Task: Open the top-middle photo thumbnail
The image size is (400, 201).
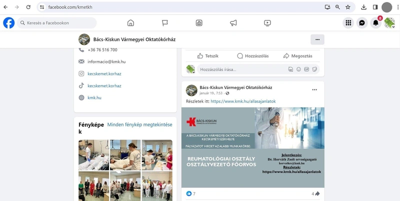Action: (125, 155)
